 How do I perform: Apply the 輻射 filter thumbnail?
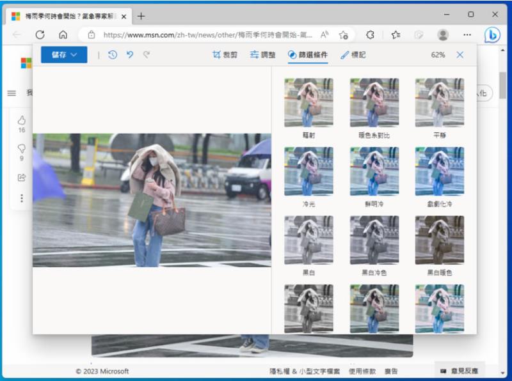click(x=308, y=102)
